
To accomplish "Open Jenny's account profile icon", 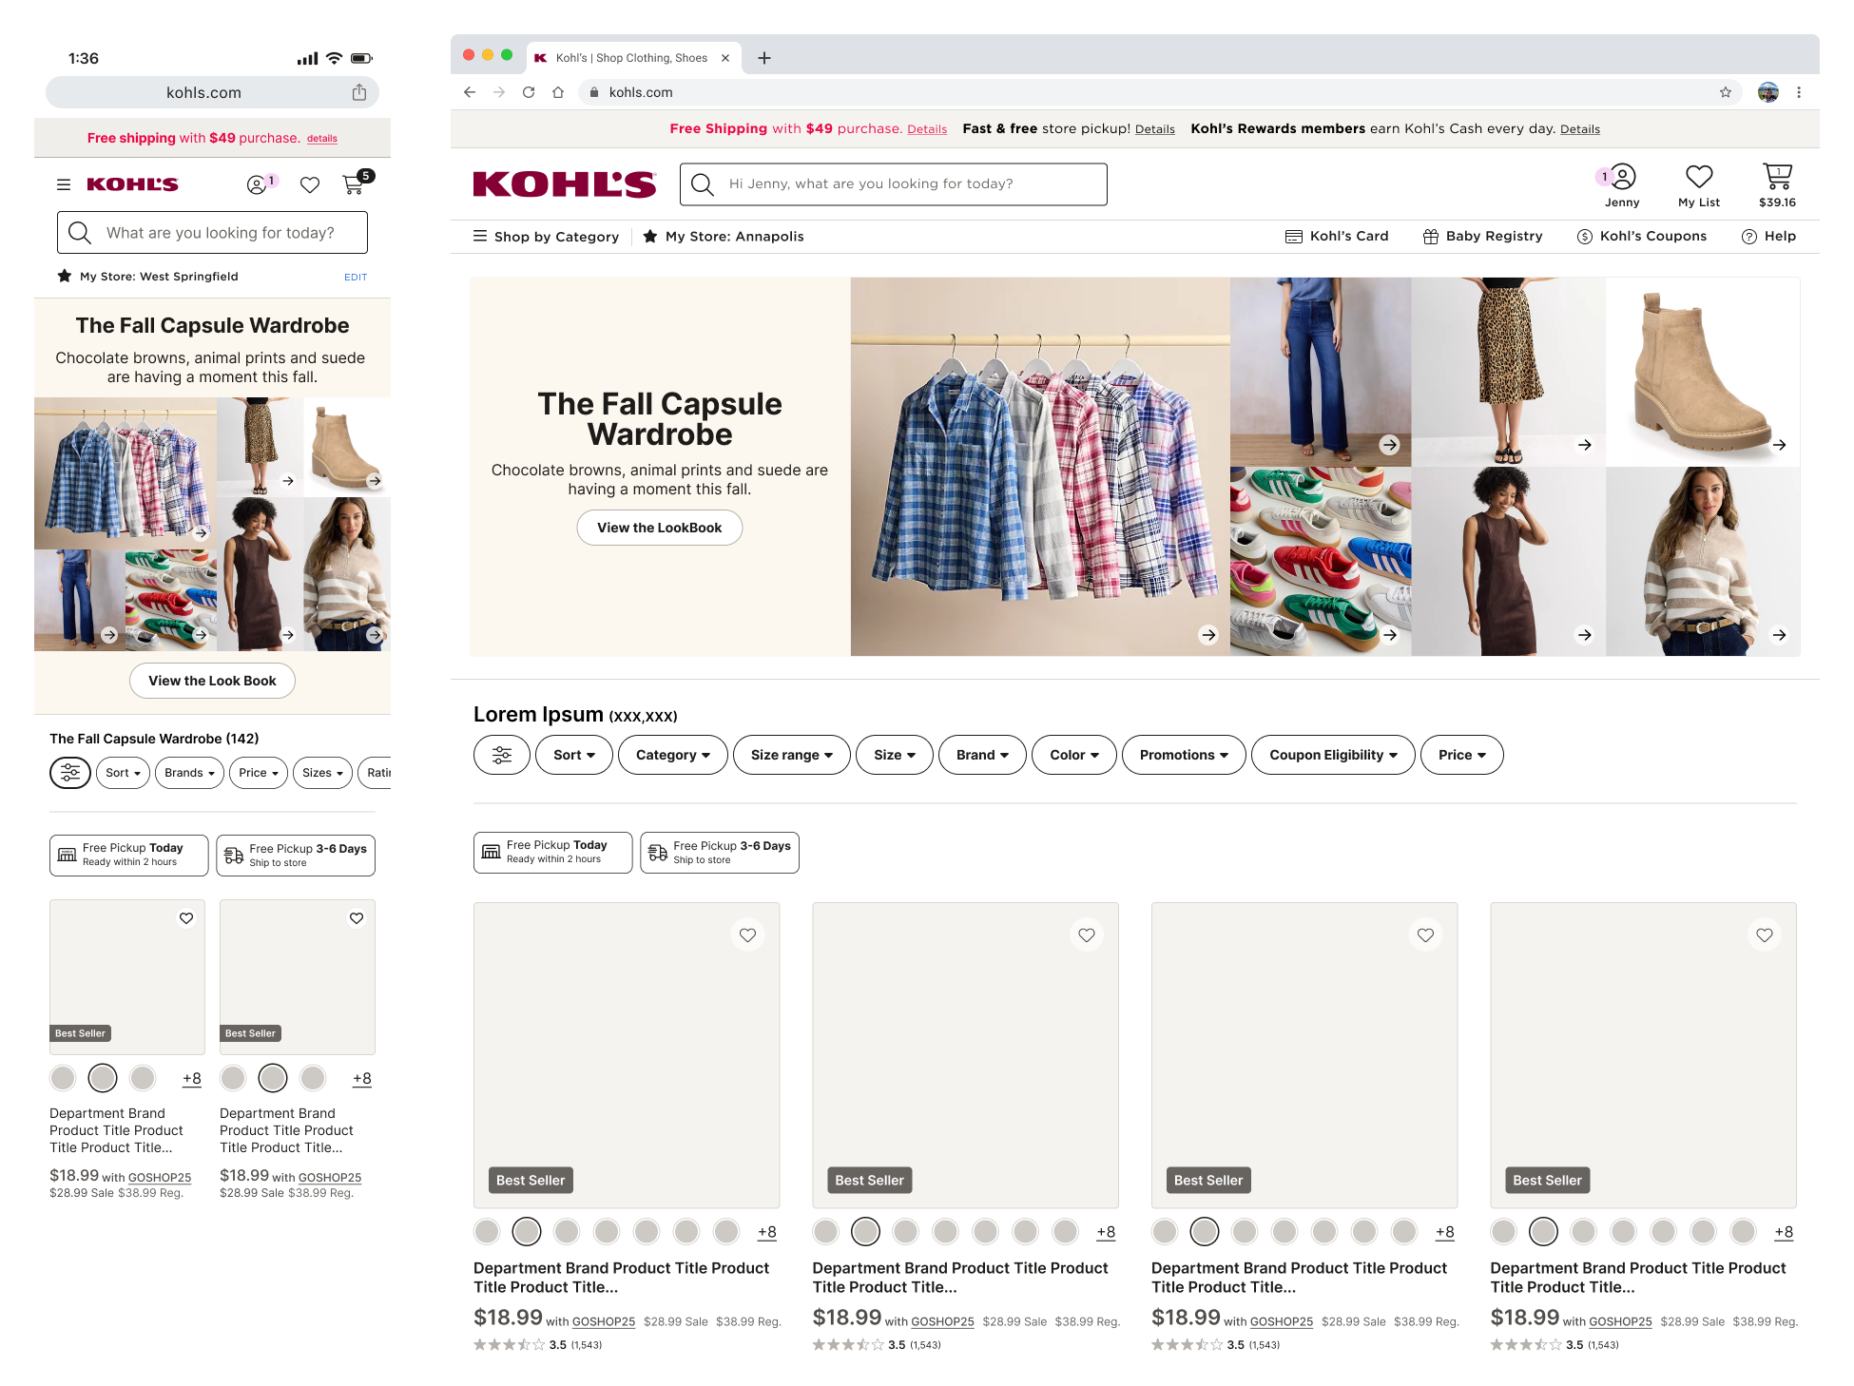I will click(x=1622, y=178).
